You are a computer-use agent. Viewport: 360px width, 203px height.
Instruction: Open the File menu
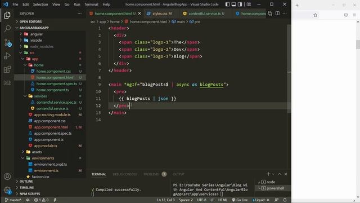point(15,5)
